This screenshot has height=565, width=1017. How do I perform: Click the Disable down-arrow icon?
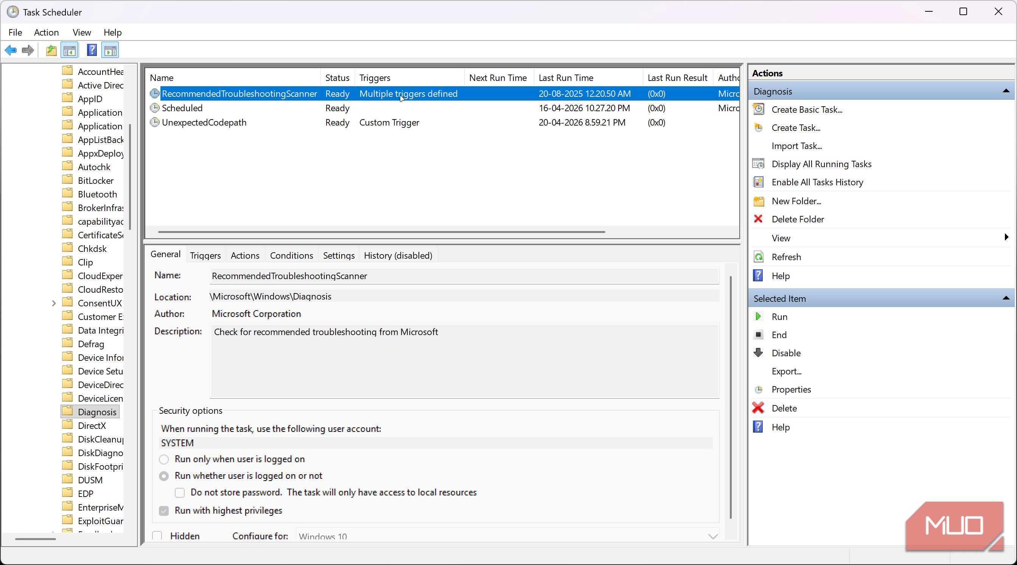coord(758,353)
